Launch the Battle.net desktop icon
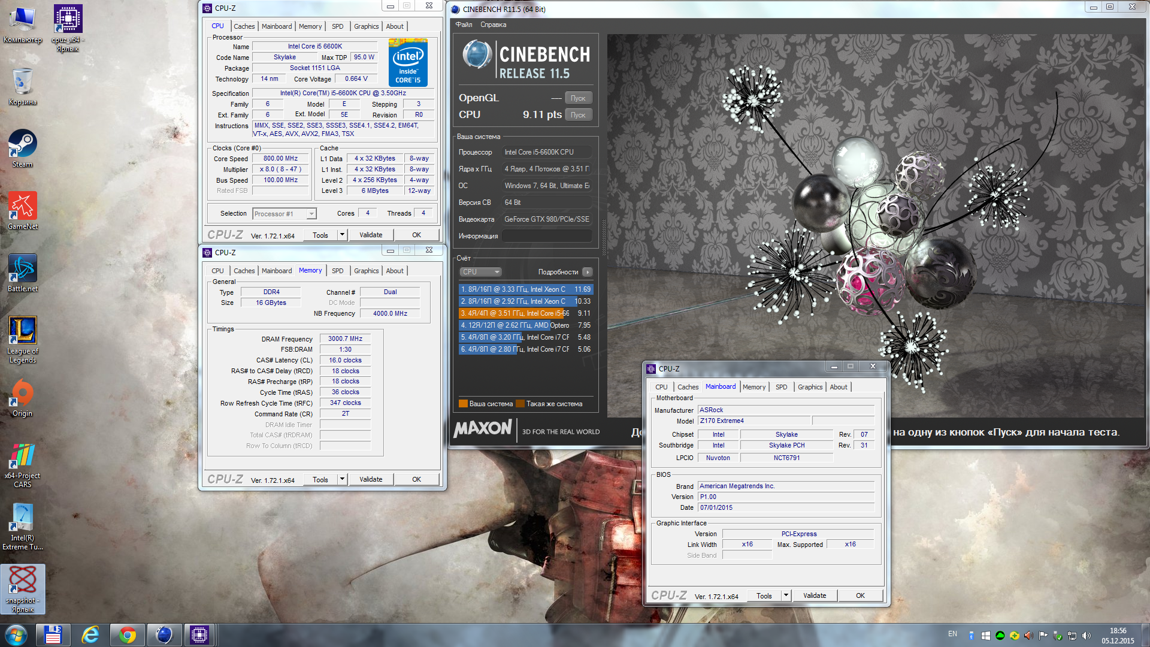The width and height of the screenshot is (1150, 647). 22,273
